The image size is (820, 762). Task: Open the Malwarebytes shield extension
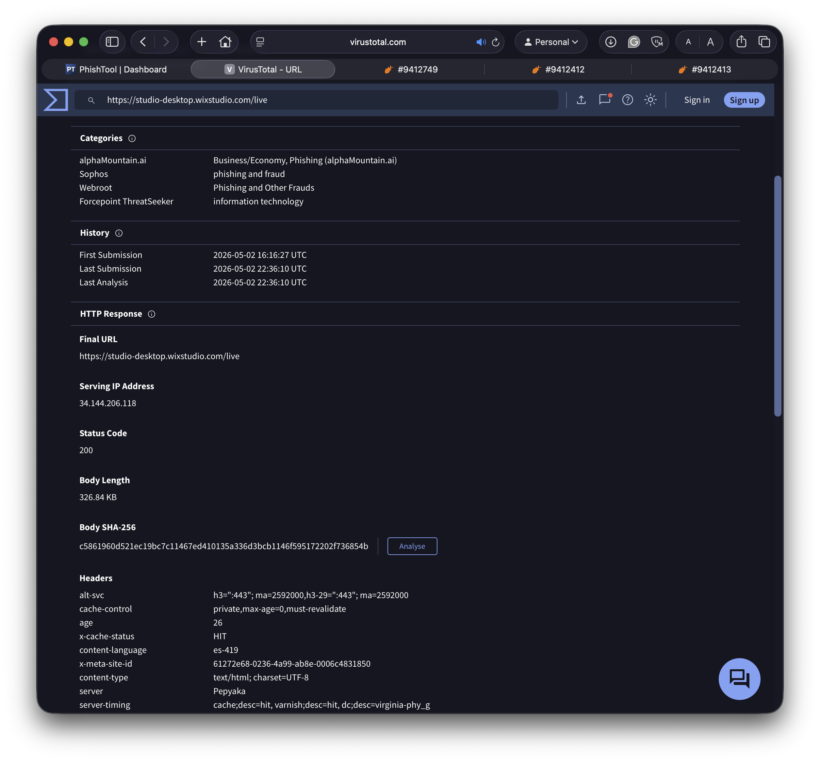click(657, 41)
